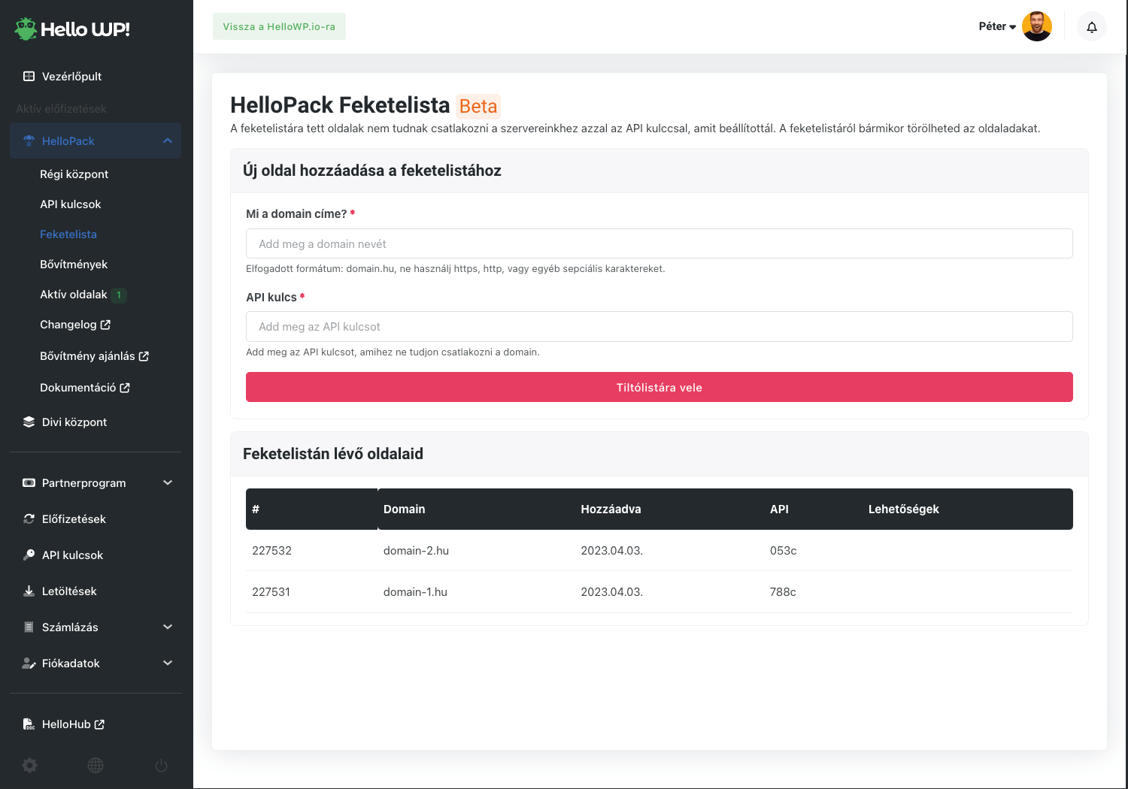1128x789 pixels.
Task: Click the globe language icon
Action: pos(96,765)
